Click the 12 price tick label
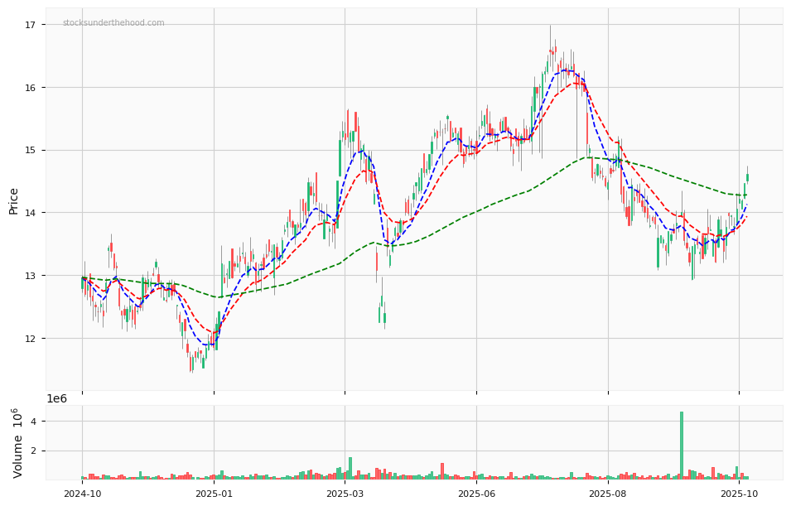Viewport: 791px width, 506px height. click(30, 338)
